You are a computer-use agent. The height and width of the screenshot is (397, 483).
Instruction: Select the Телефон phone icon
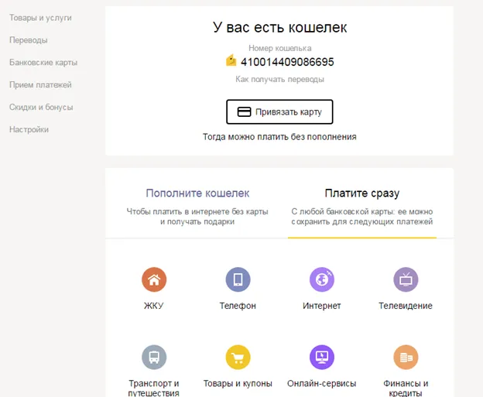pos(238,279)
